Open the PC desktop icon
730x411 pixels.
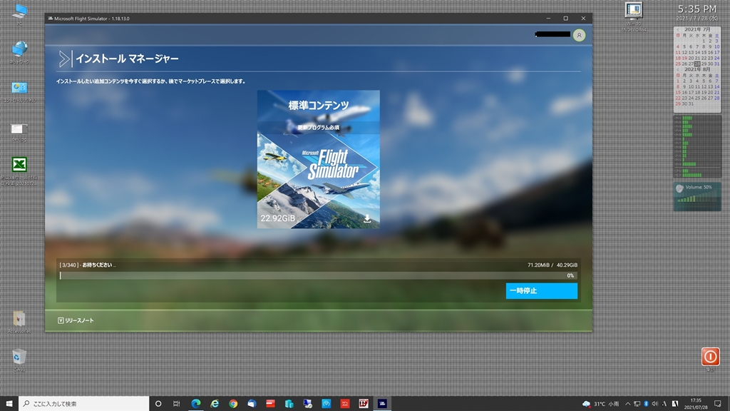tap(19, 13)
